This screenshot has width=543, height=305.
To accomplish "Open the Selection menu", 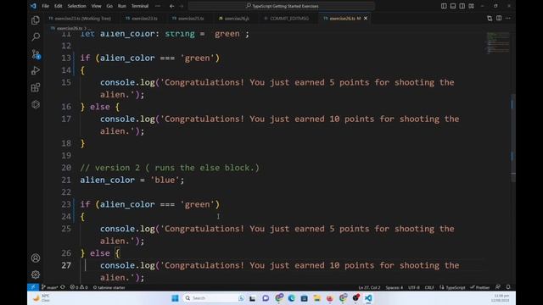I will (x=76, y=6).
